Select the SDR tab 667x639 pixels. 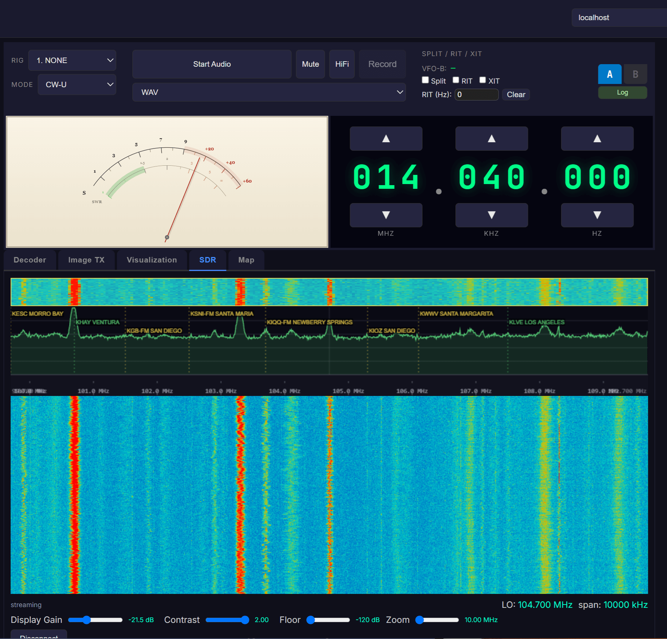click(208, 260)
